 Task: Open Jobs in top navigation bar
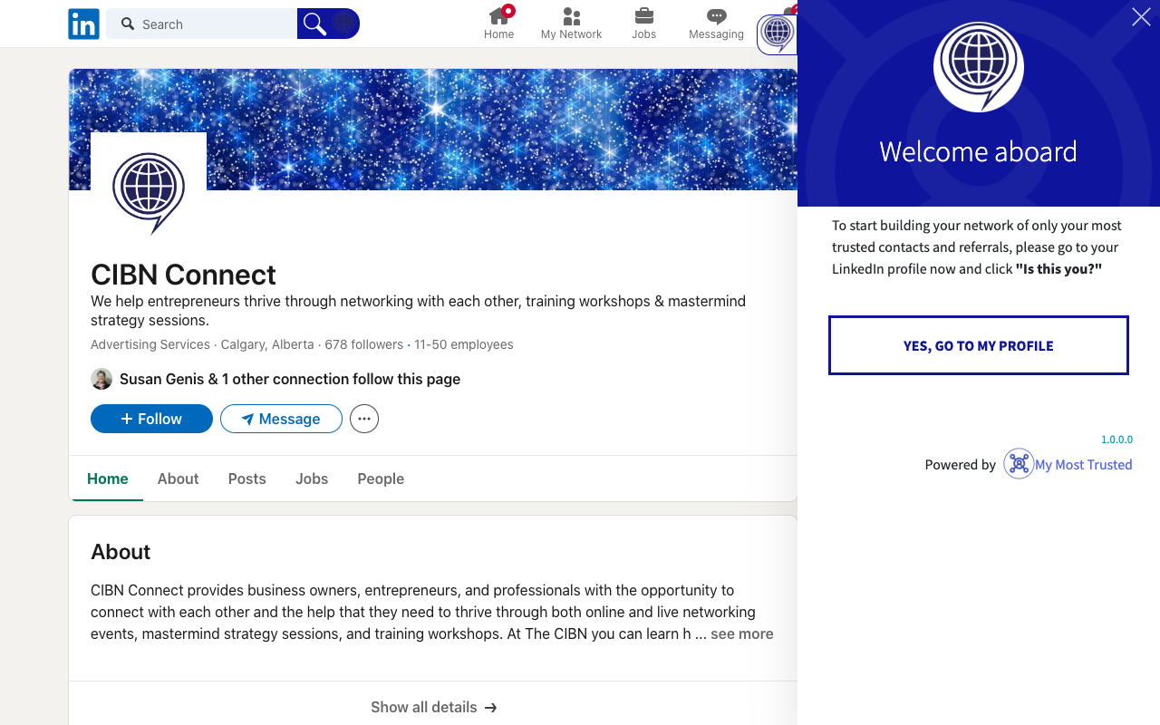pyautogui.click(x=644, y=24)
